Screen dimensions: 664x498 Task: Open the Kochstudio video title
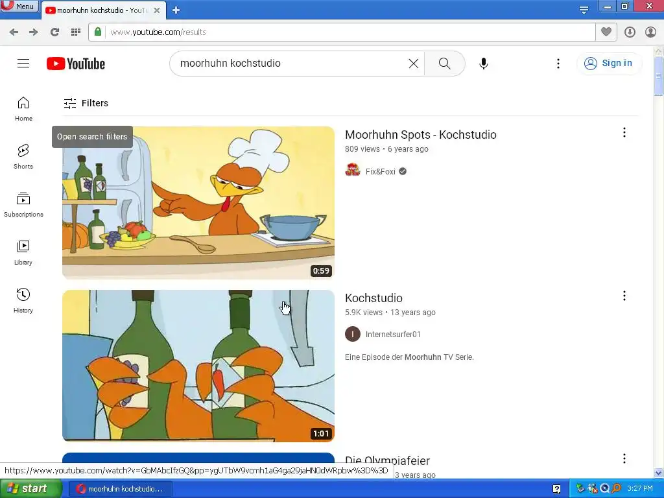(x=373, y=298)
